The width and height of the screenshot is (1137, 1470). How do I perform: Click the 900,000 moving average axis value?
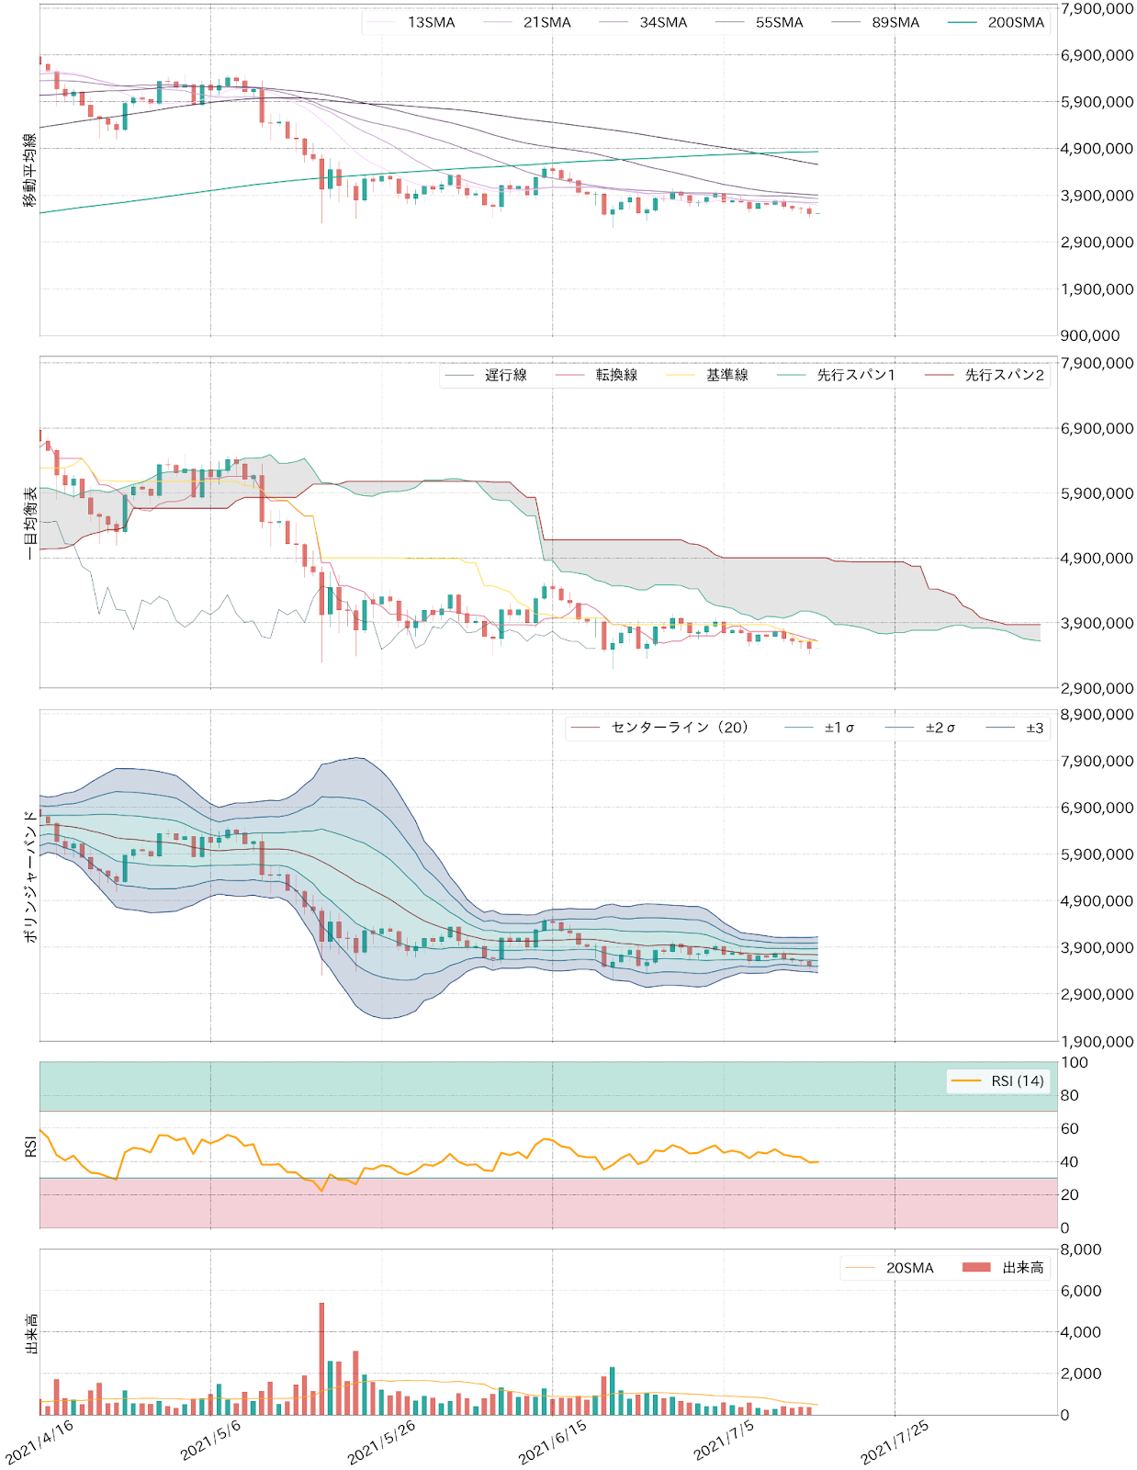(1090, 335)
